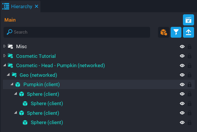Collapse the Pumpkin (client) group
The image size is (197, 132).
tap(12, 84)
